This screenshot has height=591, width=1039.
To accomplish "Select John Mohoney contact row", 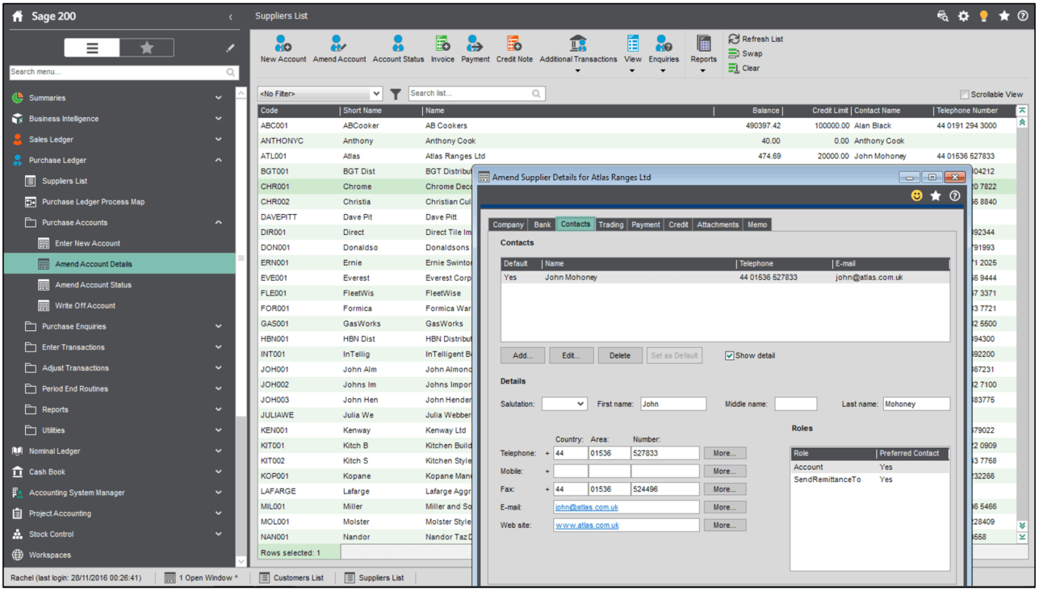I will [x=725, y=278].
